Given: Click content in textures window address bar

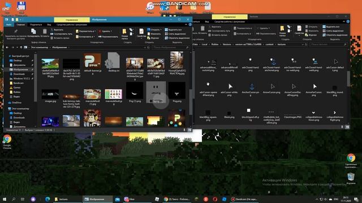Looking at the screenshot, I should click(269, 45).
